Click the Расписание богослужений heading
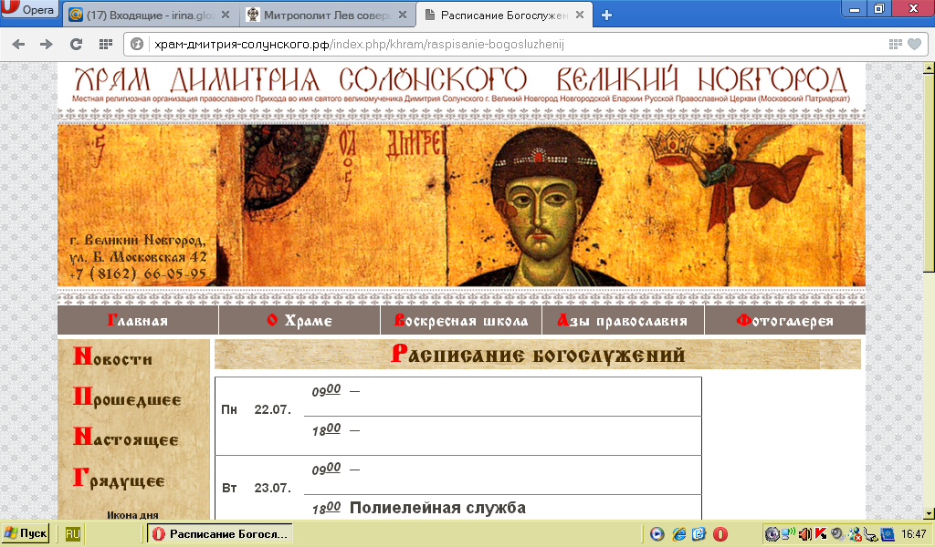Viewport: 935px width, 547px height. (x=538, y=355)
